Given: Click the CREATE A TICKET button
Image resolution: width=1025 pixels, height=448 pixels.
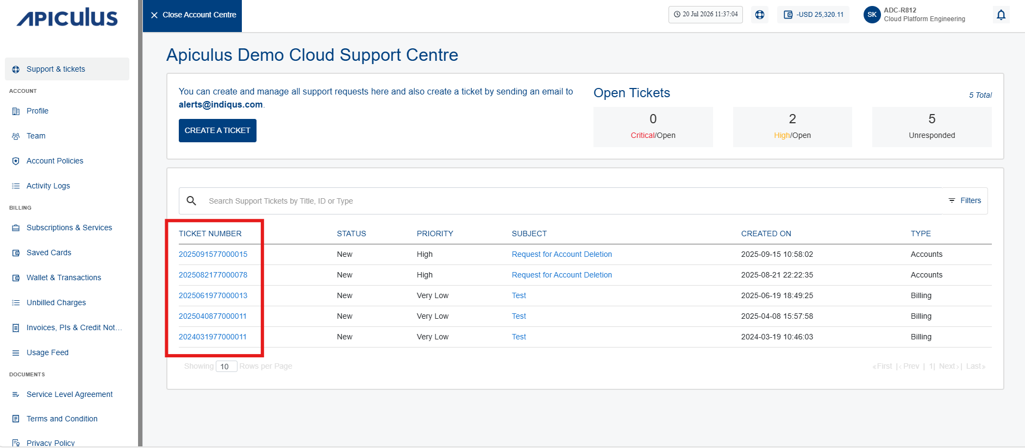Looking at the screenshot, I should [x=217, y=131].
